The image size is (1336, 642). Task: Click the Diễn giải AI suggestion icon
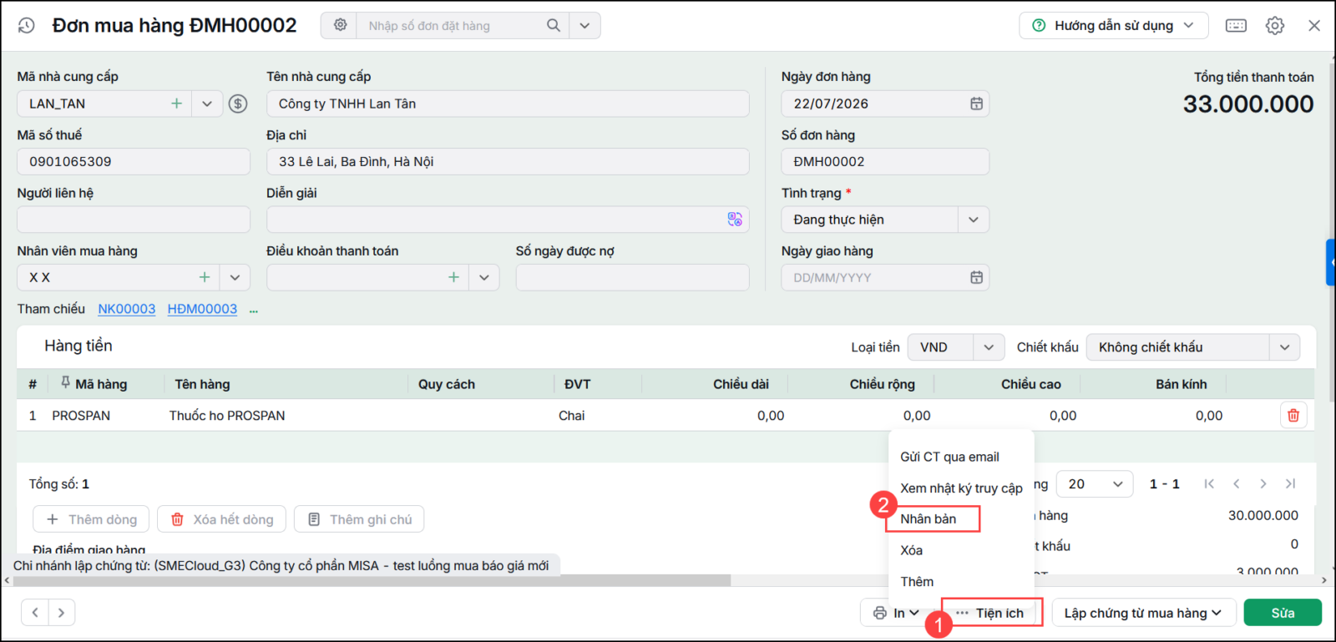[734, 219]
